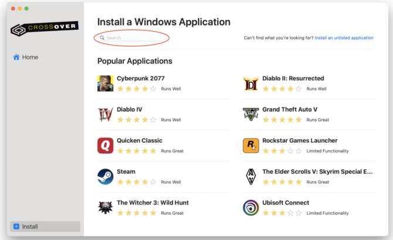Click the star rating for Grand Theft Auto V

(x=282, y=120)
